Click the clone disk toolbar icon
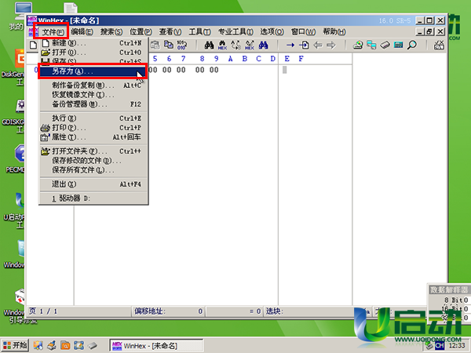 [x=371, y=45]
